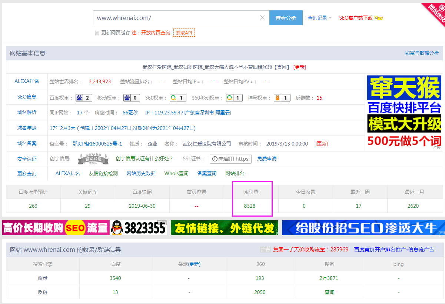Click 搜狗 收录 value 2万3871
Viewport: 445px width, 304px height.
click(x=329, y=278)
